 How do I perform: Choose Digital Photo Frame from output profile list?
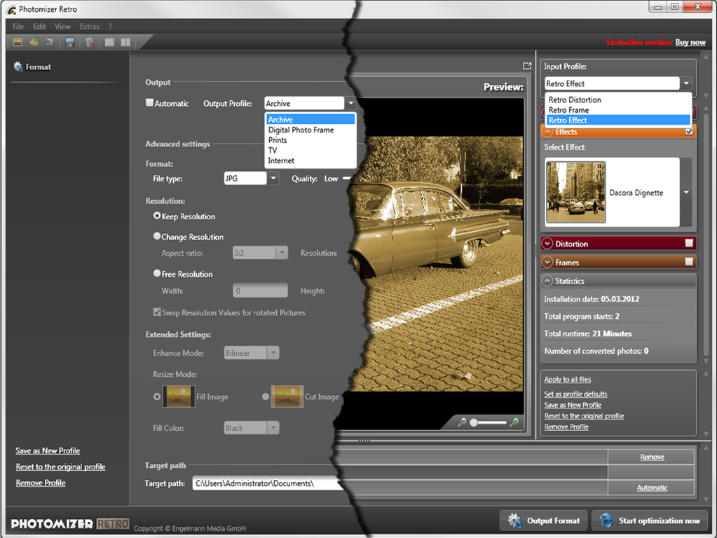point(301,130)
